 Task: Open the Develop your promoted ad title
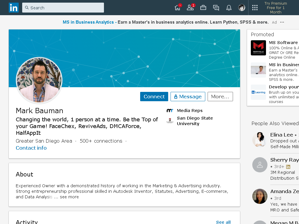(284, 87)
